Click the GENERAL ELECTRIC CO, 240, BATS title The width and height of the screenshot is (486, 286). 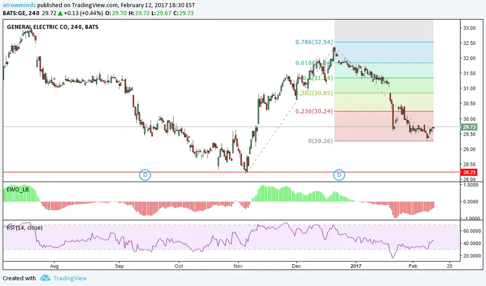53,27
